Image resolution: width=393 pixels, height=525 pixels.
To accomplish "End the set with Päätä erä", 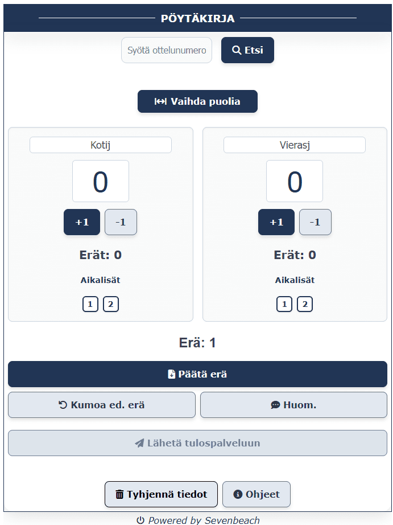I will click(198, 374).
